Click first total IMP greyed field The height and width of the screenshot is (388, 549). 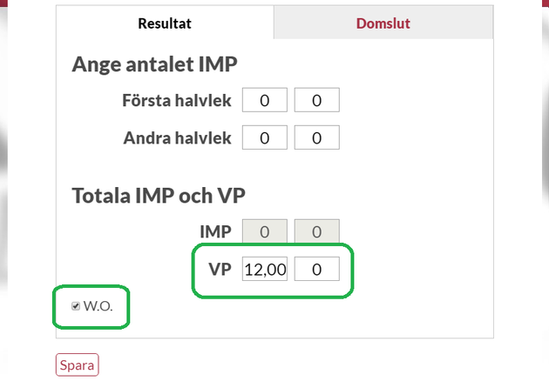(264, 231)
